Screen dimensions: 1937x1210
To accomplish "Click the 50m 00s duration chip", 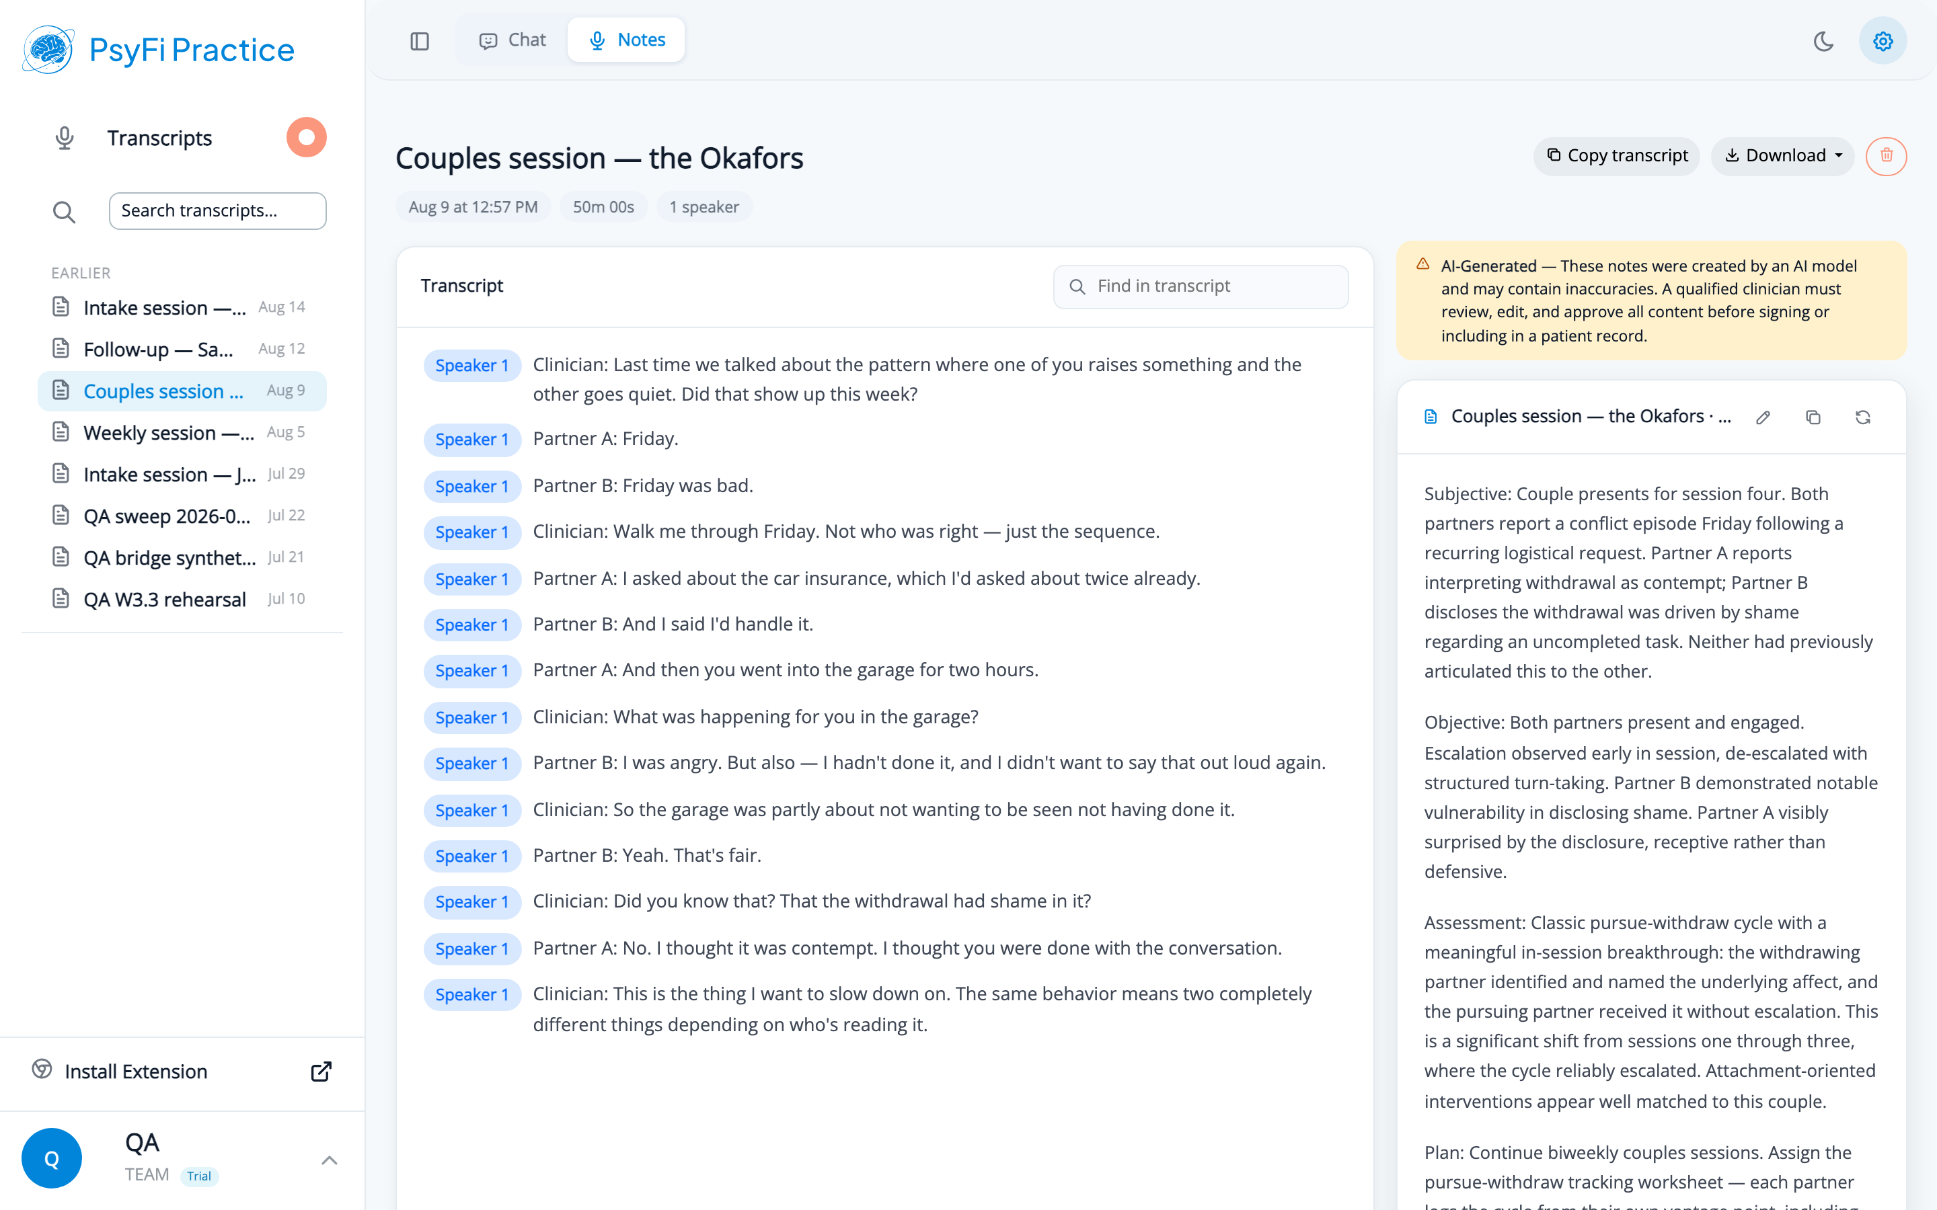I will [603, 207].
